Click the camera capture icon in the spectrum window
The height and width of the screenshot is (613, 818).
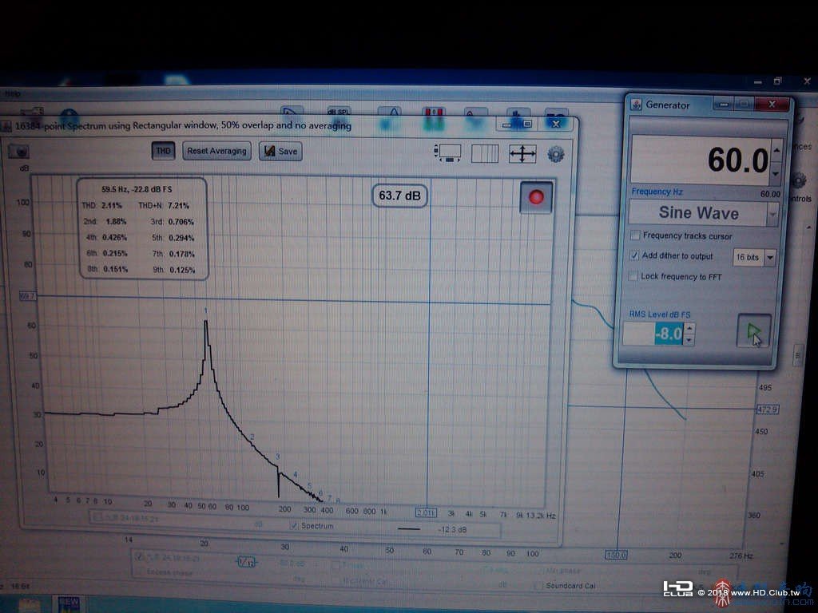[19, 151]
